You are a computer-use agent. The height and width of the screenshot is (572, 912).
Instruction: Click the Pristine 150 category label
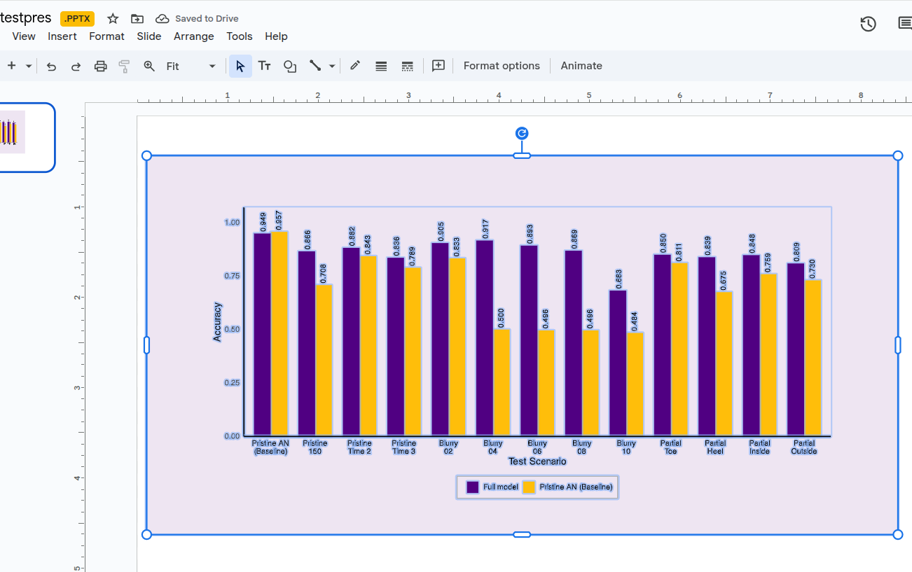pos(315,447)
